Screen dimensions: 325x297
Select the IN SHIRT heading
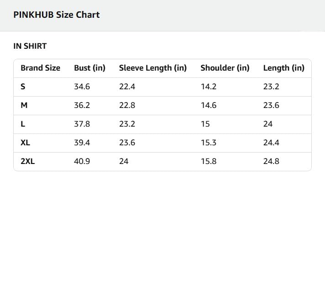30,46
